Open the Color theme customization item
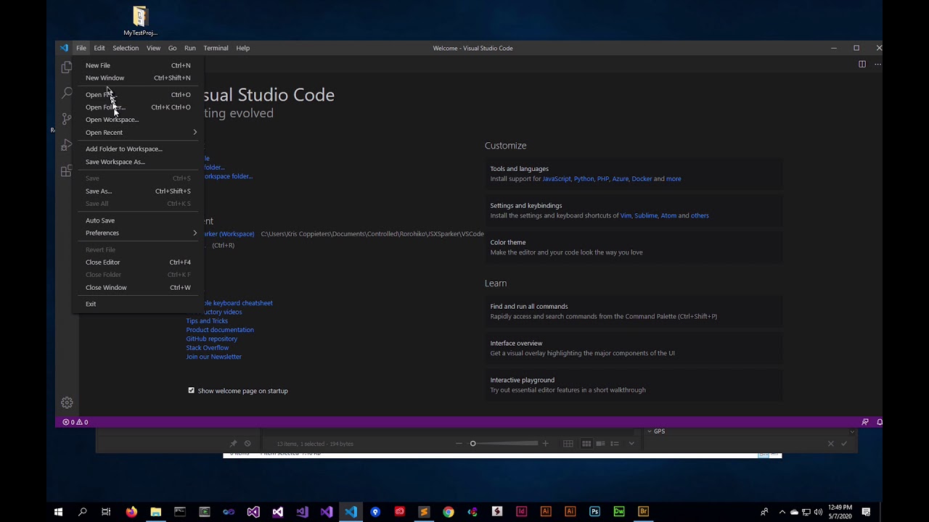The width and height of the screenshot is (929, 522). [634, 247]
